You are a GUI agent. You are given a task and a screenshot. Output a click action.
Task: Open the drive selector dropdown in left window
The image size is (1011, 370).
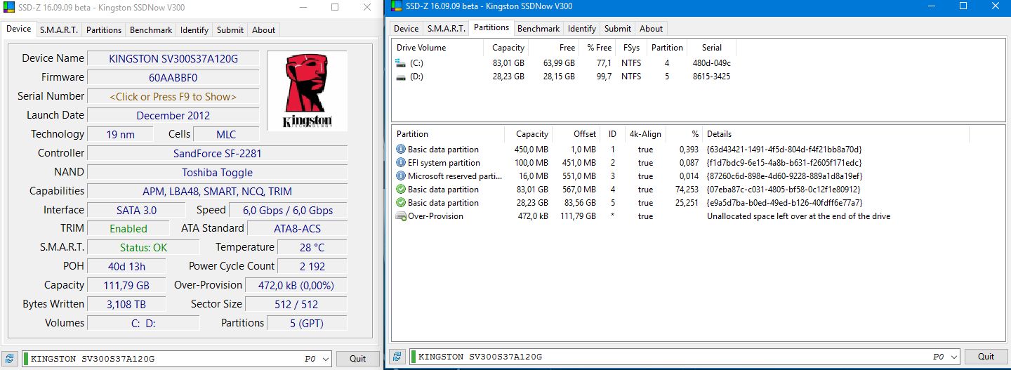click(x=324, y=359)
